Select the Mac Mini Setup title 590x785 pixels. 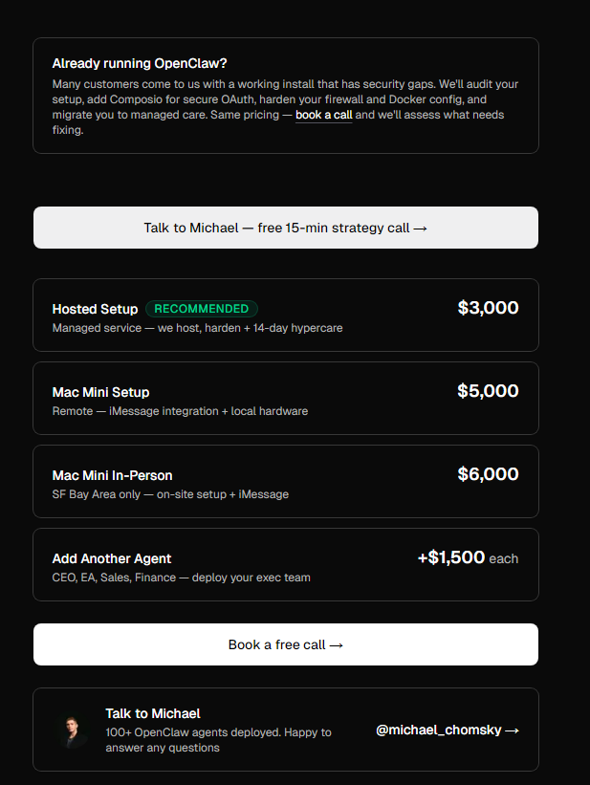coord(100,392)
